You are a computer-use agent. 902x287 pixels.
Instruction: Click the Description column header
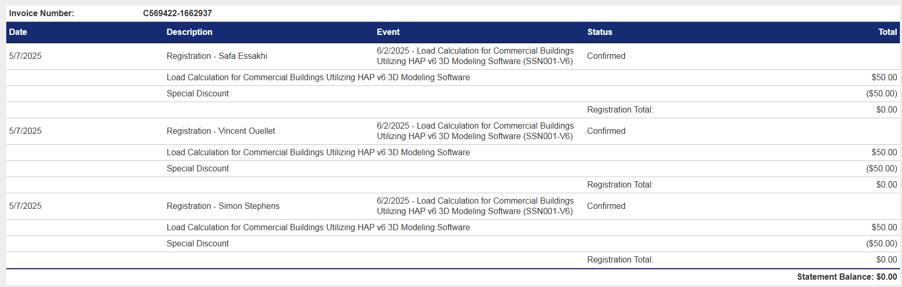189,32
